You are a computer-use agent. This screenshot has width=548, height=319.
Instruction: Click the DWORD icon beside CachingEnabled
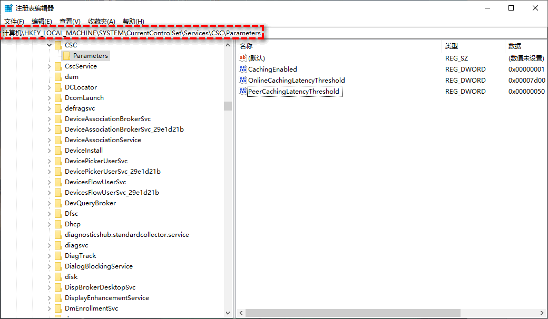[x=242, y=69]
